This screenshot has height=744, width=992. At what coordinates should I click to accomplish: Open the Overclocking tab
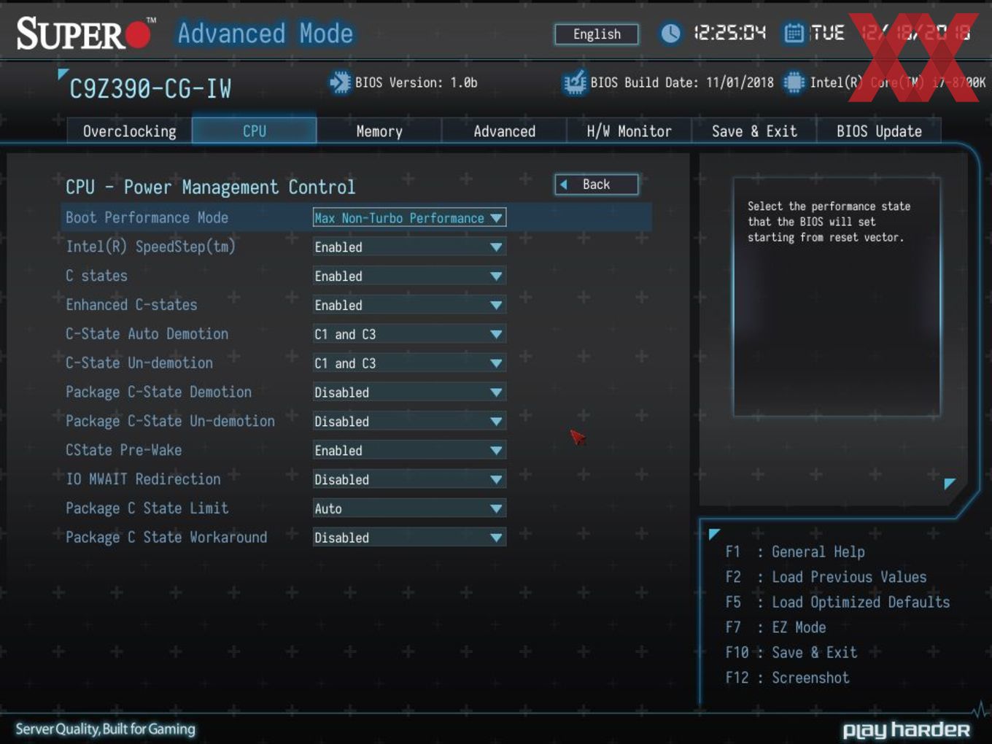129,131
